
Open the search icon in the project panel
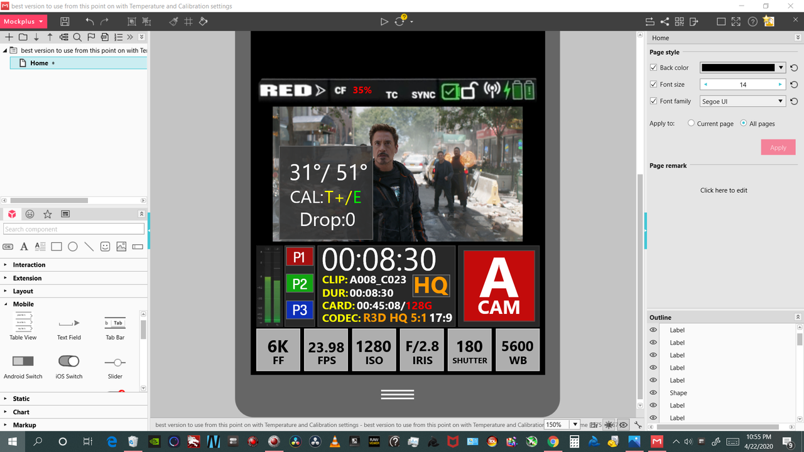(x=77, y=37)
